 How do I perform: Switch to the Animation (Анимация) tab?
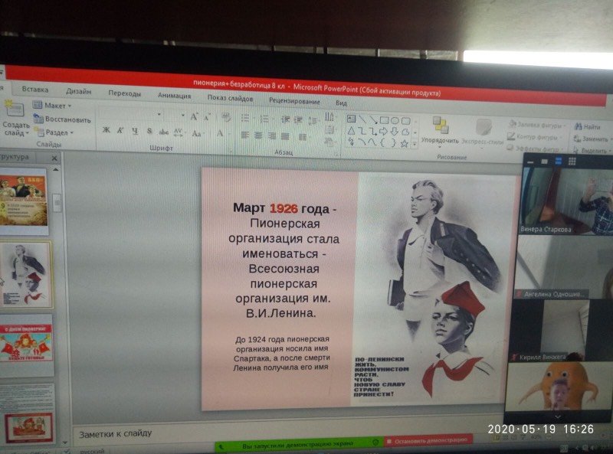click(x=174, y=95)
